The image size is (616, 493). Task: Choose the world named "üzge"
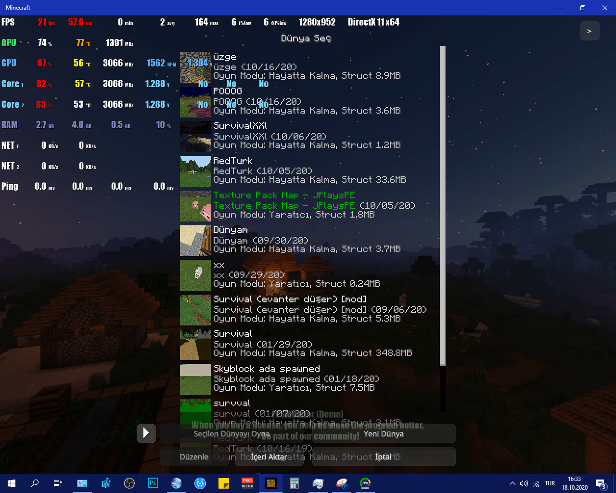point(309,67)
